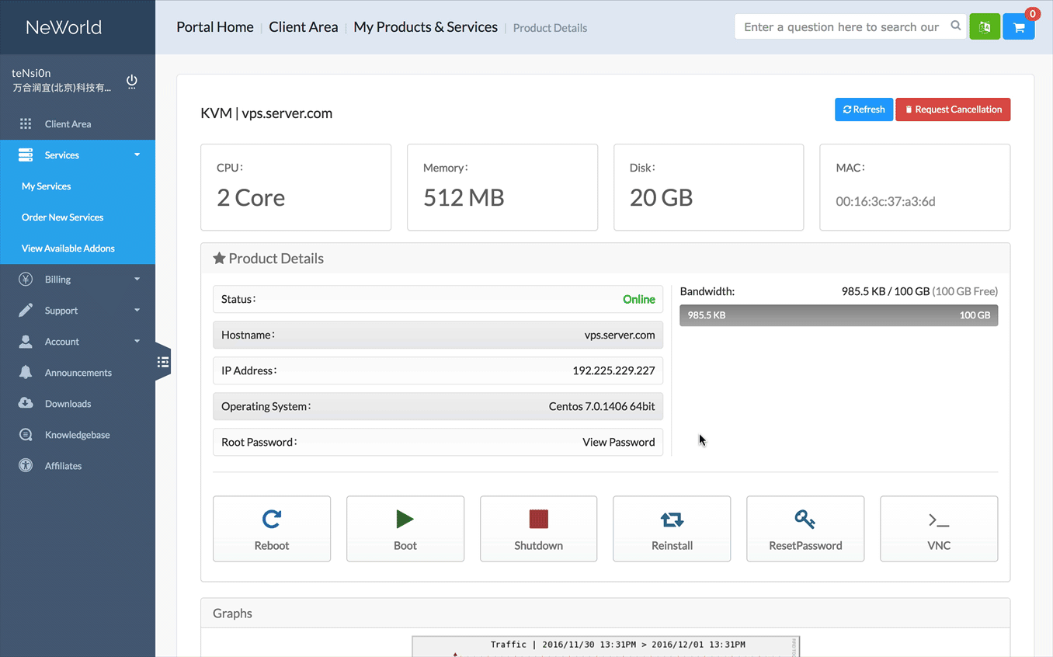1053x657 pixels.
Task: Click the ResetPassword key icon
Action: [x=805, y=519]
